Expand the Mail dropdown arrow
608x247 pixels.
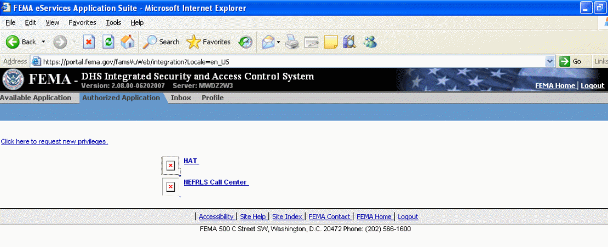[x=278, y=42]
